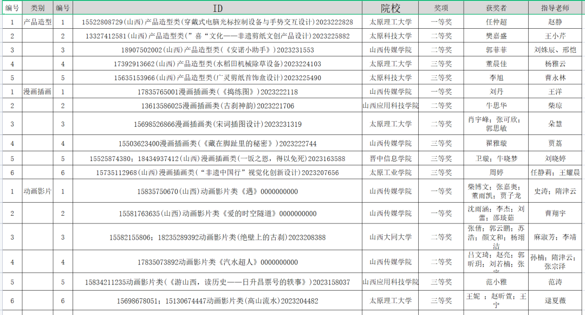
Task: Select 一等奖 cell in 刘丹 row
Action: 441,92
